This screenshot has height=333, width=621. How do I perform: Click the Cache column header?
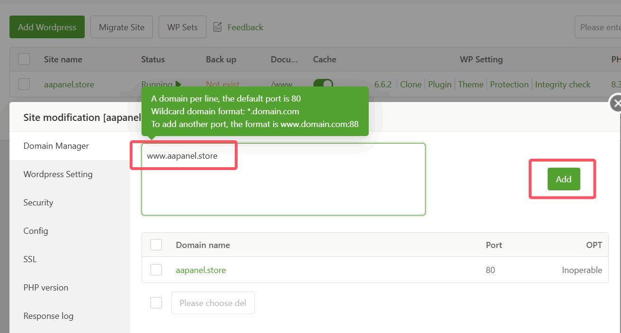click(325, 60)
